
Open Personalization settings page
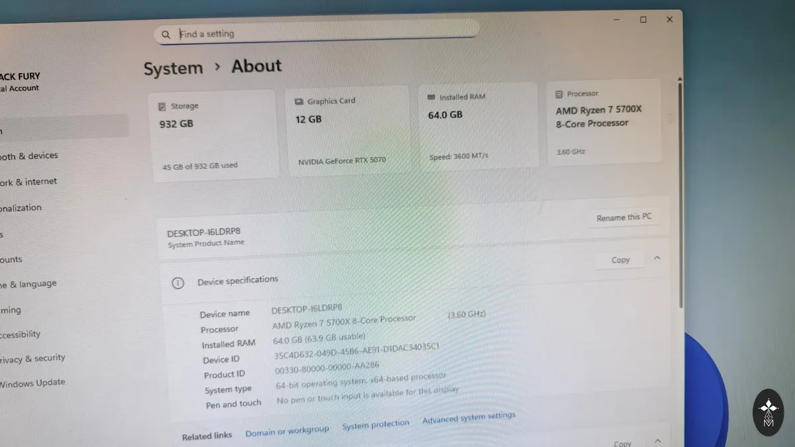pyautogui.click(x=21, y=207)
